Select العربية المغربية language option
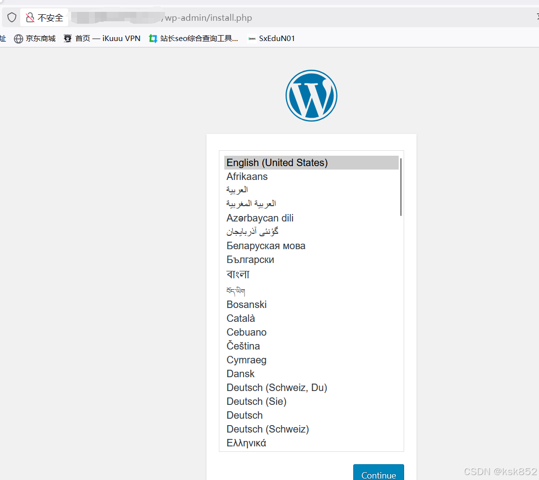This screenshot has width=539, height=480. [311, 204]
